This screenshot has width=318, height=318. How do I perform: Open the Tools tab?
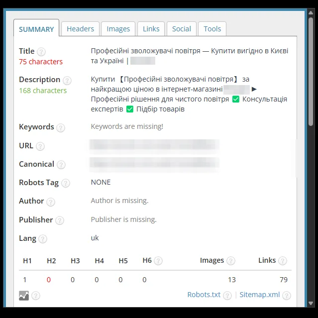(x=212, y=29)
